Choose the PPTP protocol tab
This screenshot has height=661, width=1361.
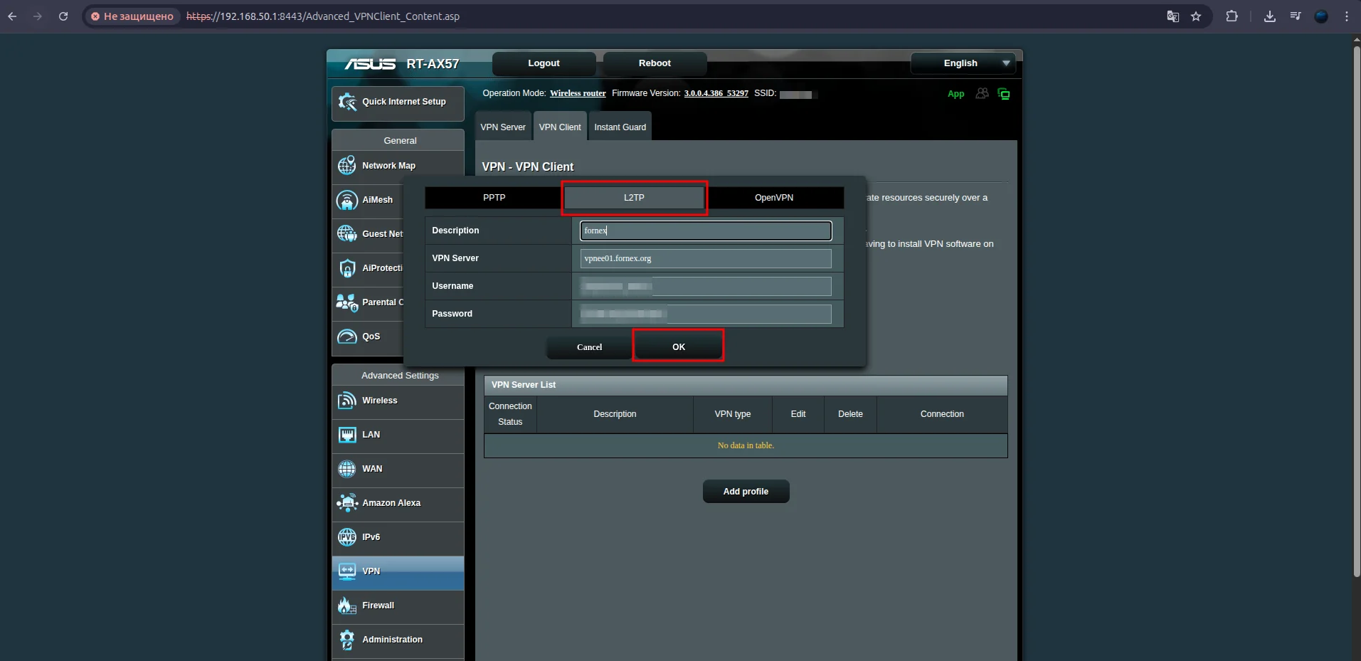[x=494, y=198]
